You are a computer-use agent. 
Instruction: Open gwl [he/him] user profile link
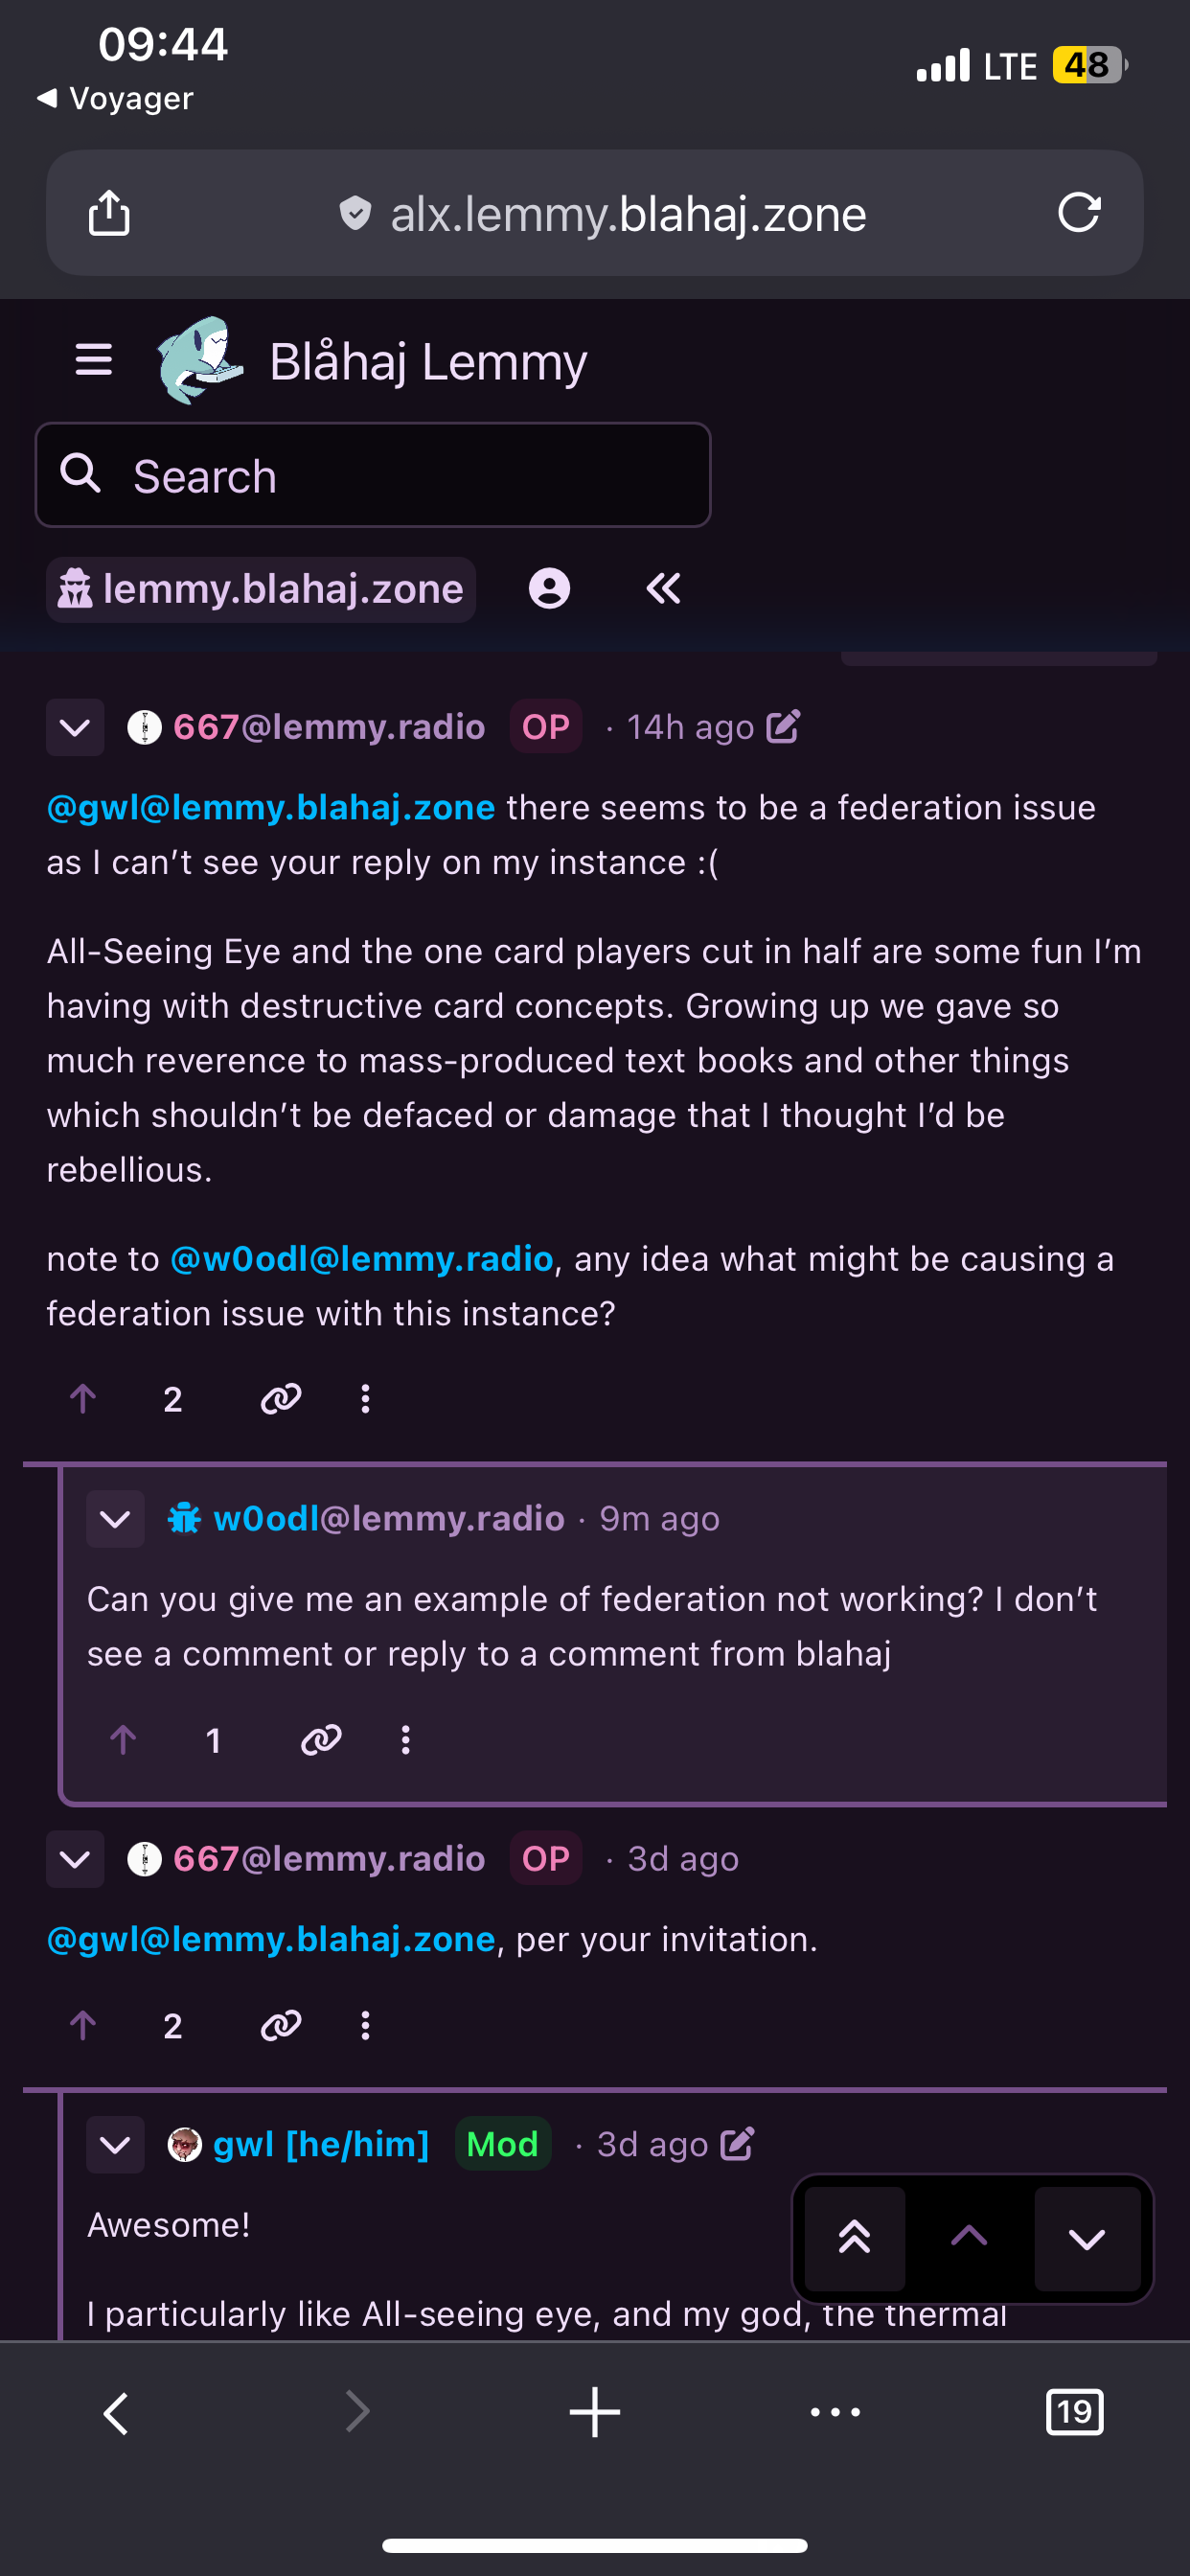coord(320,2144)
